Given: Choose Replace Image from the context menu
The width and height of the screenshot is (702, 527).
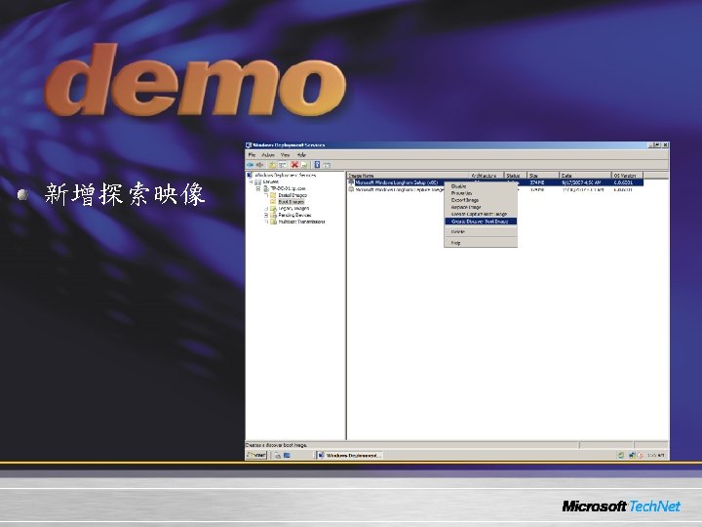Looking at the screenshot, I should pos(481,208).
